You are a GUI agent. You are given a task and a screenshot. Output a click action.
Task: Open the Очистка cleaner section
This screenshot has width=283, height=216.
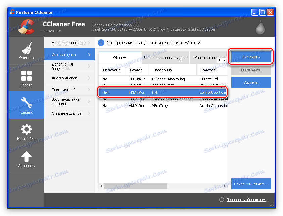pos(27,51)
